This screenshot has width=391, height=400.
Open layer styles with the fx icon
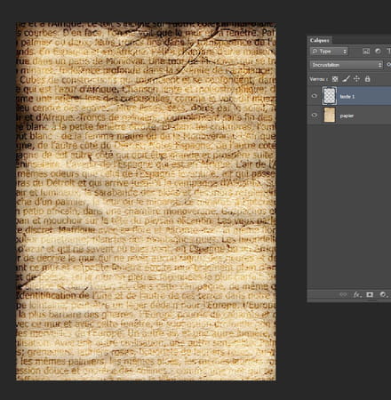(x=357, y=294)
